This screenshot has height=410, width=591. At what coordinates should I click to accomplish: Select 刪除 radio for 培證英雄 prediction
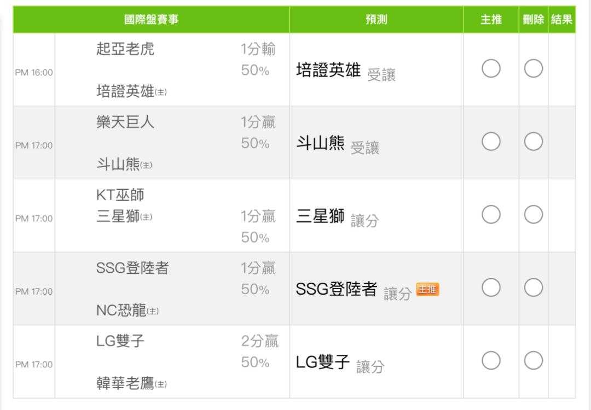coord(534,68)
